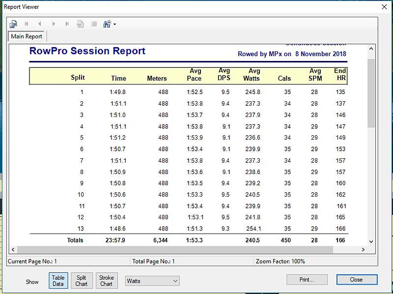Click the Close button at the bottom
Screen dimensions: 393x294
click(x=357, y=279)
